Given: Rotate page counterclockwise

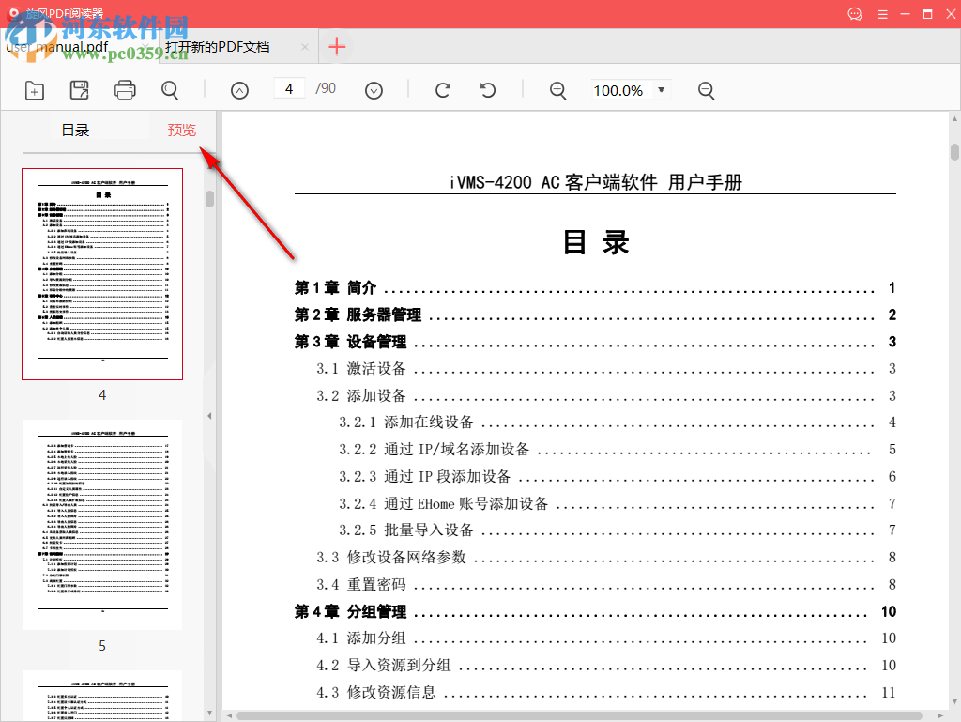Looking at the screenshot, I should click(x=488, y=90).
